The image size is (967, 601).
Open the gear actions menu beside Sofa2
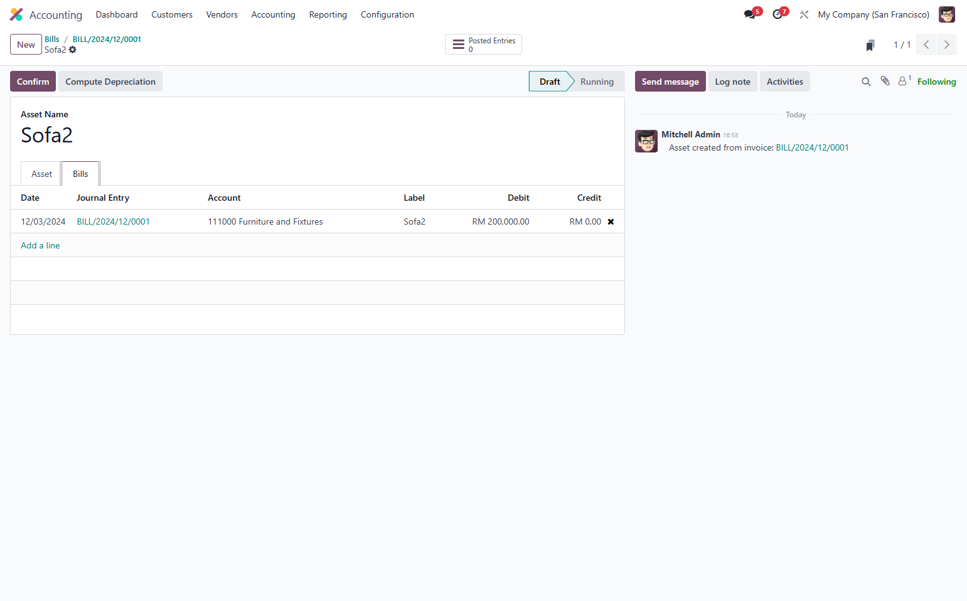tap(73, 50)
